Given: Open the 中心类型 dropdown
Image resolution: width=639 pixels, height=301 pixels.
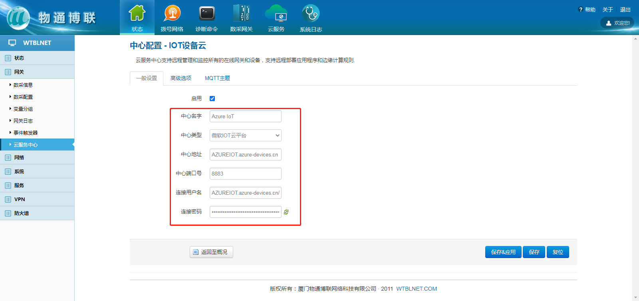Looking at the screenshot, I should click(x=246, y=135).
